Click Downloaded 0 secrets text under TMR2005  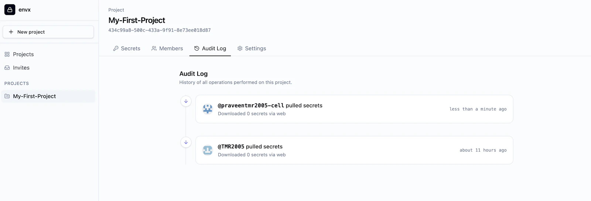coord(252,155)
